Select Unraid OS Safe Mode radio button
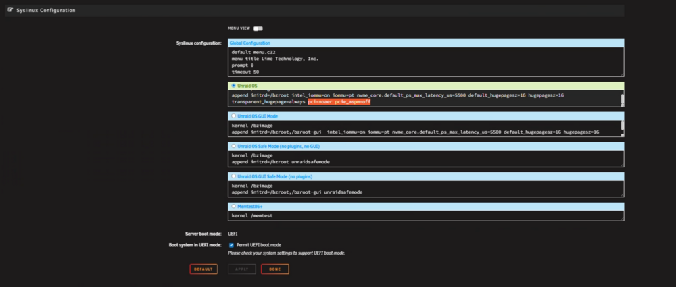676x287 pixels. (x=234, y=146)
